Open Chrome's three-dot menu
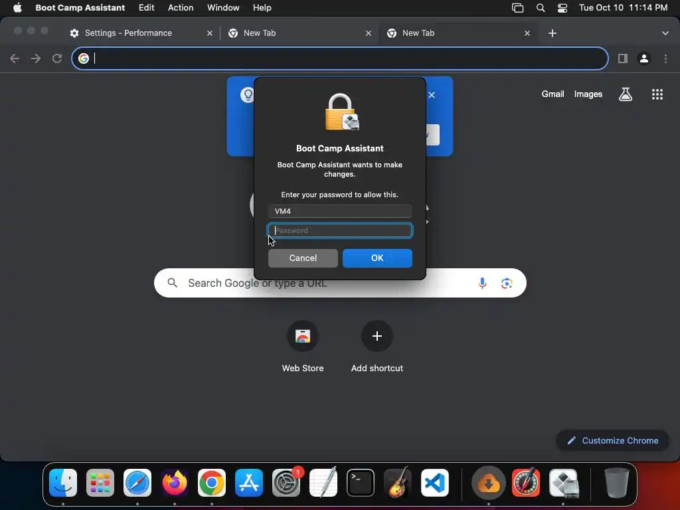680x510 pixels. [x=665, y=58]
